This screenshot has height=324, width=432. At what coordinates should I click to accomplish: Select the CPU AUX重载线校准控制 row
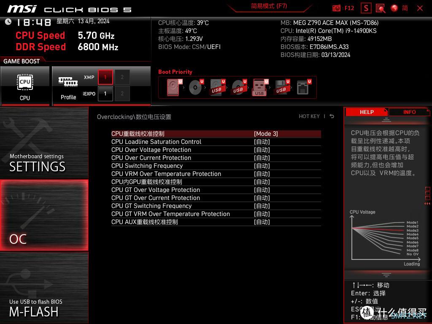216,222
